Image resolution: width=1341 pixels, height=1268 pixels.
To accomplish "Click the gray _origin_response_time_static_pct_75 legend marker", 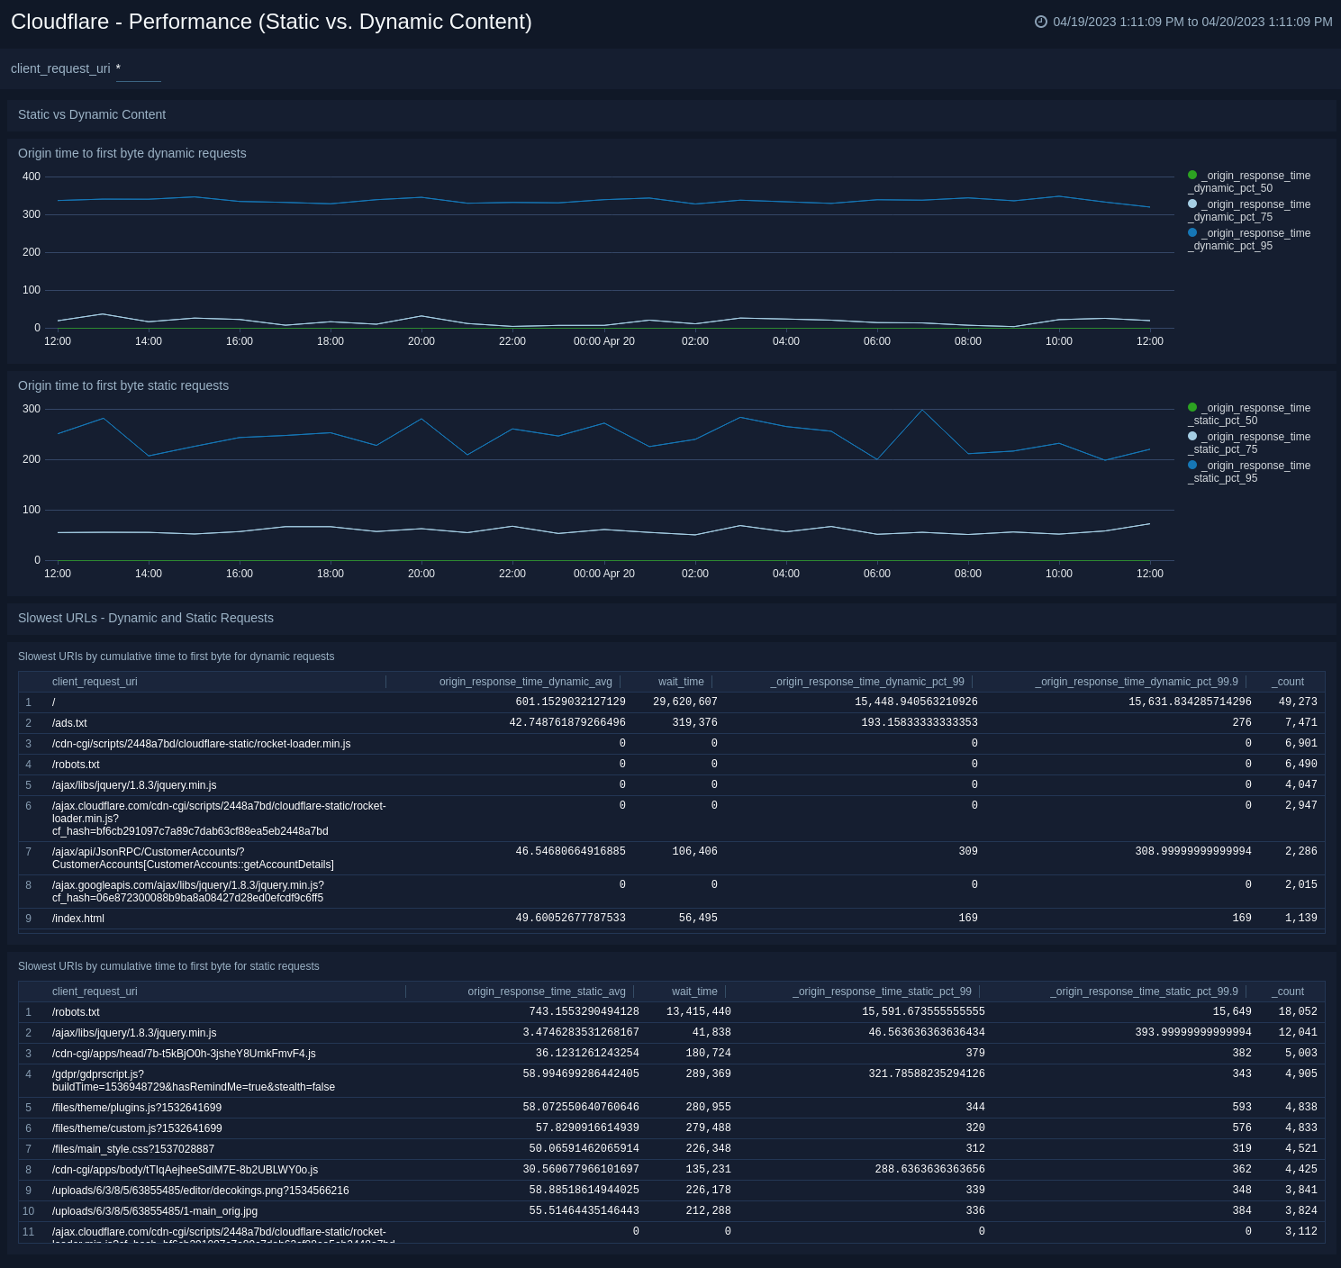I will [x=1191, y=436].
